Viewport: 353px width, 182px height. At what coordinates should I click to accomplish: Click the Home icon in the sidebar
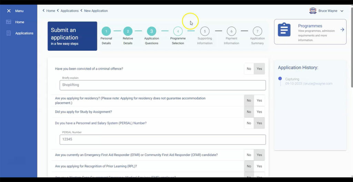9,22
